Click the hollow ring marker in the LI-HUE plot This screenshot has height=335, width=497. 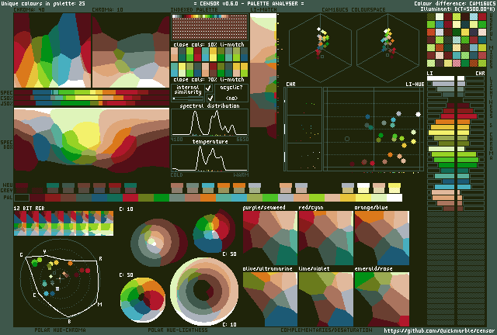coord(347,139)
